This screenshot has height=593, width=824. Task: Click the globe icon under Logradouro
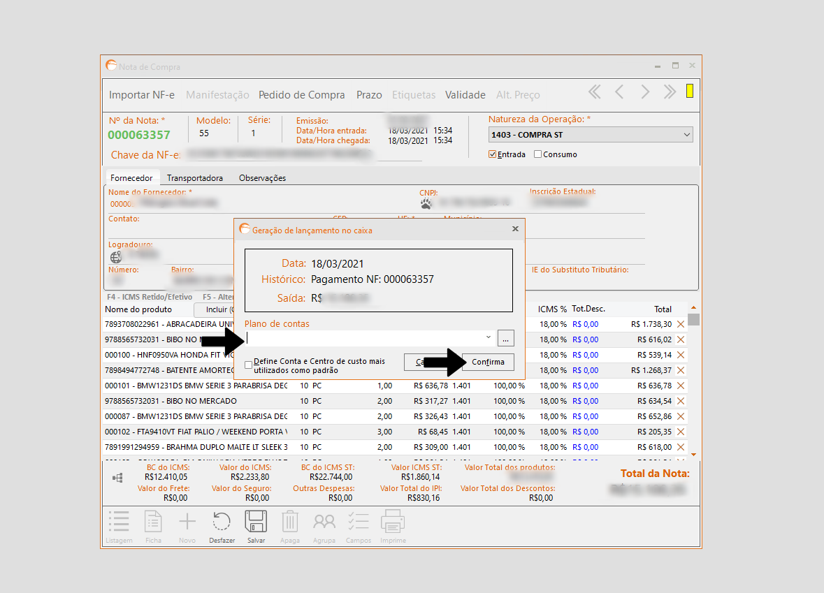(x=116, y=257)
